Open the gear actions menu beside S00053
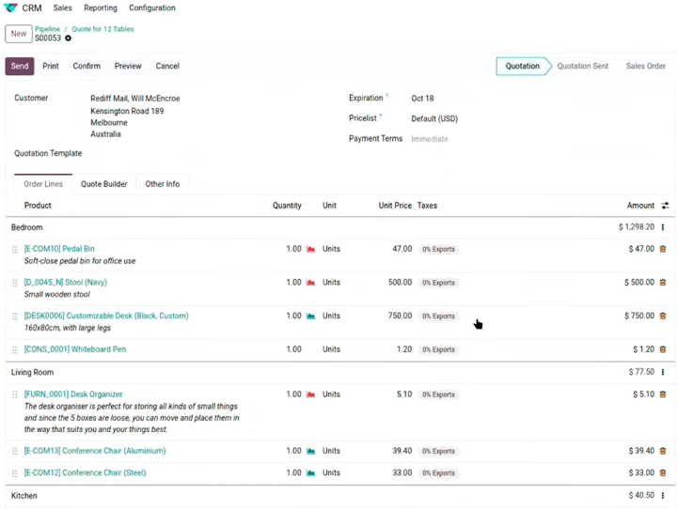 pos(69,39)
